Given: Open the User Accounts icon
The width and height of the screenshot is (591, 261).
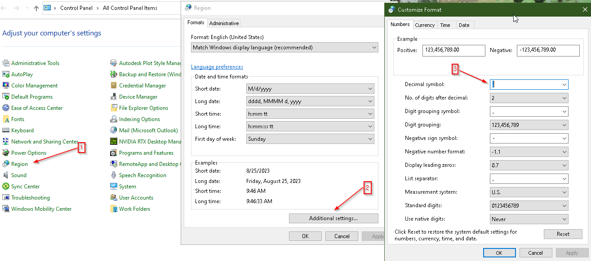Looking at the screenshot, I should click(114, 198).
